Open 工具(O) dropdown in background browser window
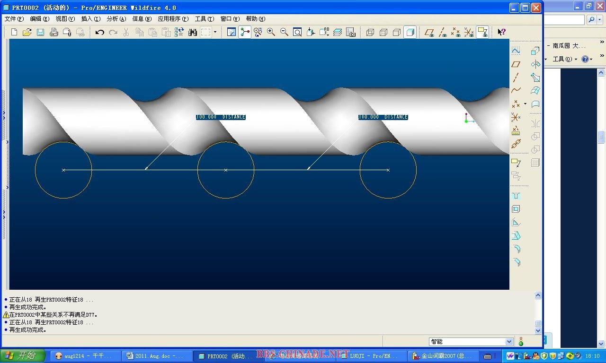The height and width of the screenshot is (363, 606). 565,59
